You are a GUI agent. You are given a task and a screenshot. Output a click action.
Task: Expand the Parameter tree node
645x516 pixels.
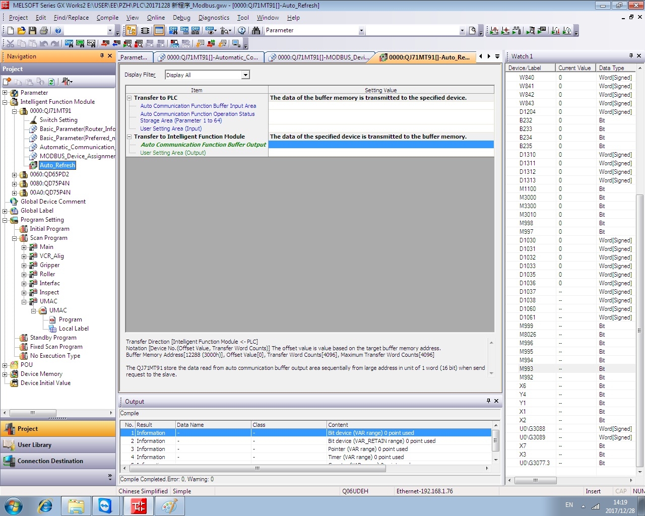pyautogui.click(x=5, y=93)
